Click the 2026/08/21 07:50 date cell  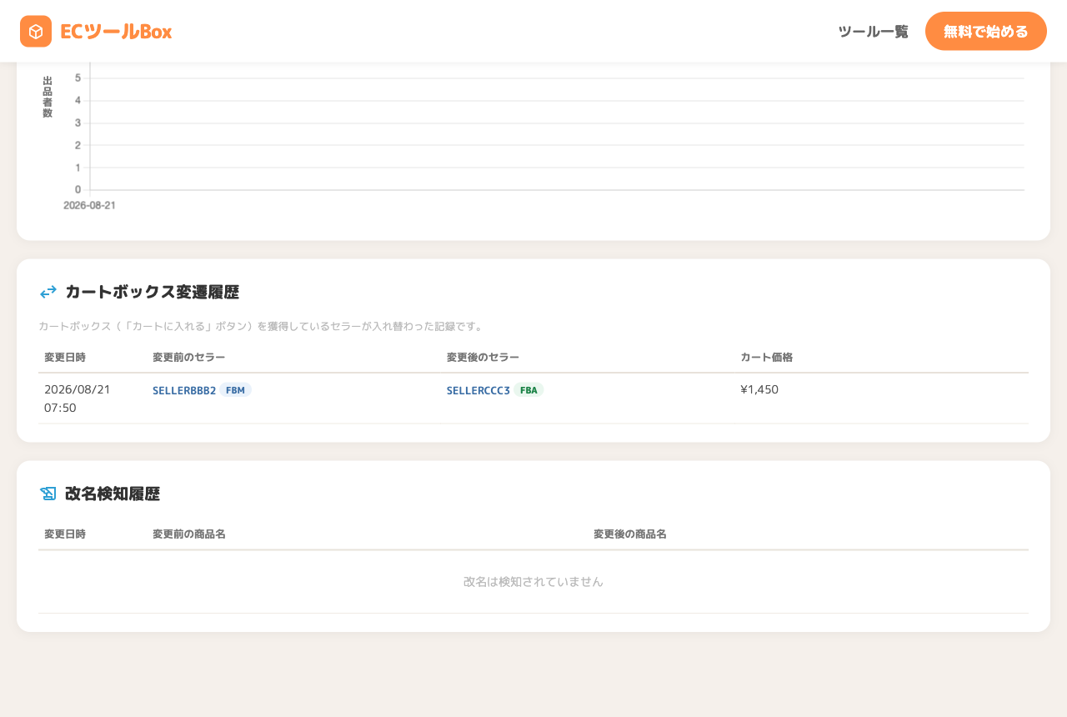coord(78,399)
